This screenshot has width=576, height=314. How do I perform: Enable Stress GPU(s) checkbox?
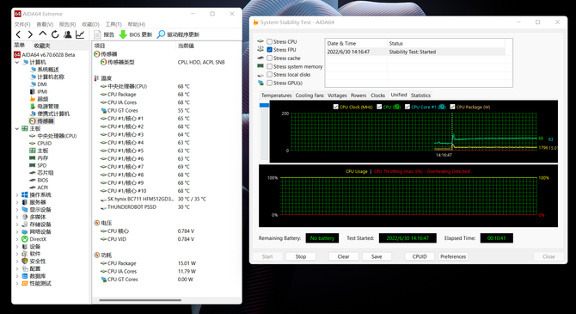270,83
